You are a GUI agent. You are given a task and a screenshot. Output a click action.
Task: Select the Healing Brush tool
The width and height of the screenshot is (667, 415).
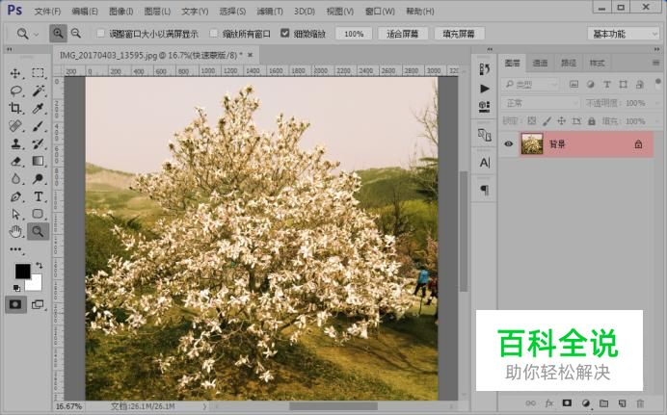[15, 126]
